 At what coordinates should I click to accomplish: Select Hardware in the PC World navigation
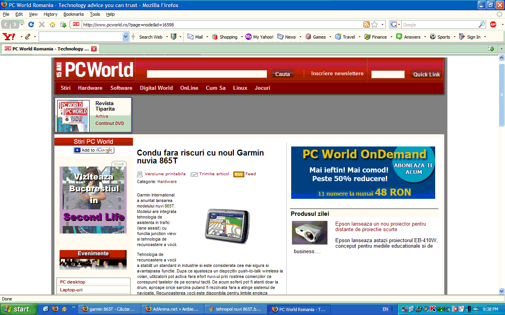click(90, 88)
